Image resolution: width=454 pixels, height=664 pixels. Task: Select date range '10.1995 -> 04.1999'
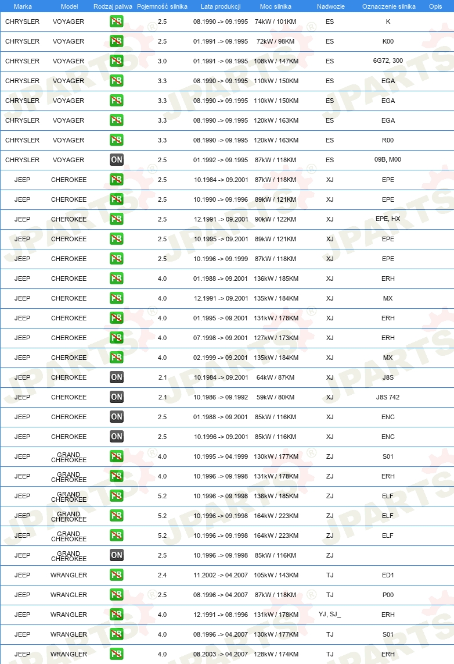[x=221, y=456]
